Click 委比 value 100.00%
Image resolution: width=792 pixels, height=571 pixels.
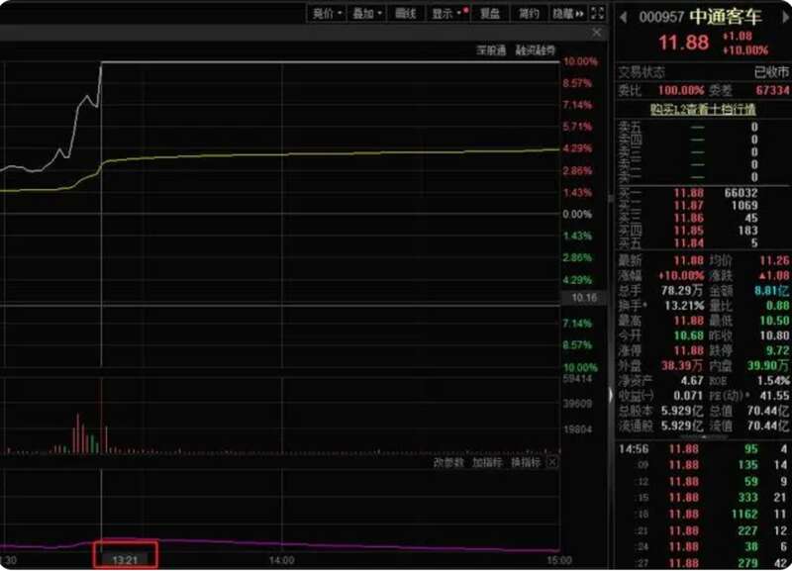(680, 90)
